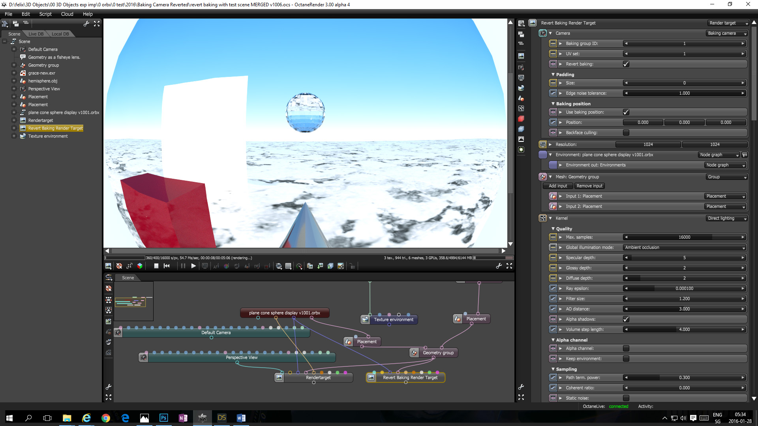The width and height of the screenshot is (758, 426).
Task: Click the play render button
Action: [x=193, y=266]
